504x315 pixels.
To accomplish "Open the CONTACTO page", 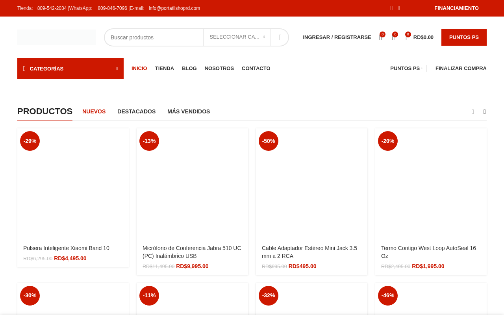I will 256,69.
